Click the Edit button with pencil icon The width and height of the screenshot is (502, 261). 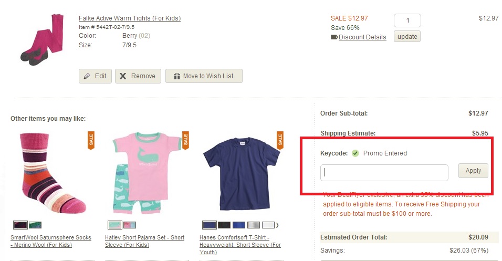(x=95, y=76)
